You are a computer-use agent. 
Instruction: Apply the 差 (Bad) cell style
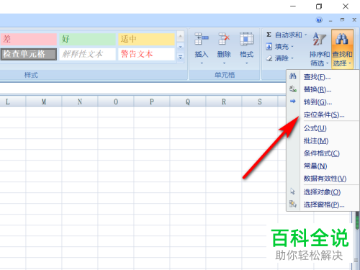click(x=28, y=39)
